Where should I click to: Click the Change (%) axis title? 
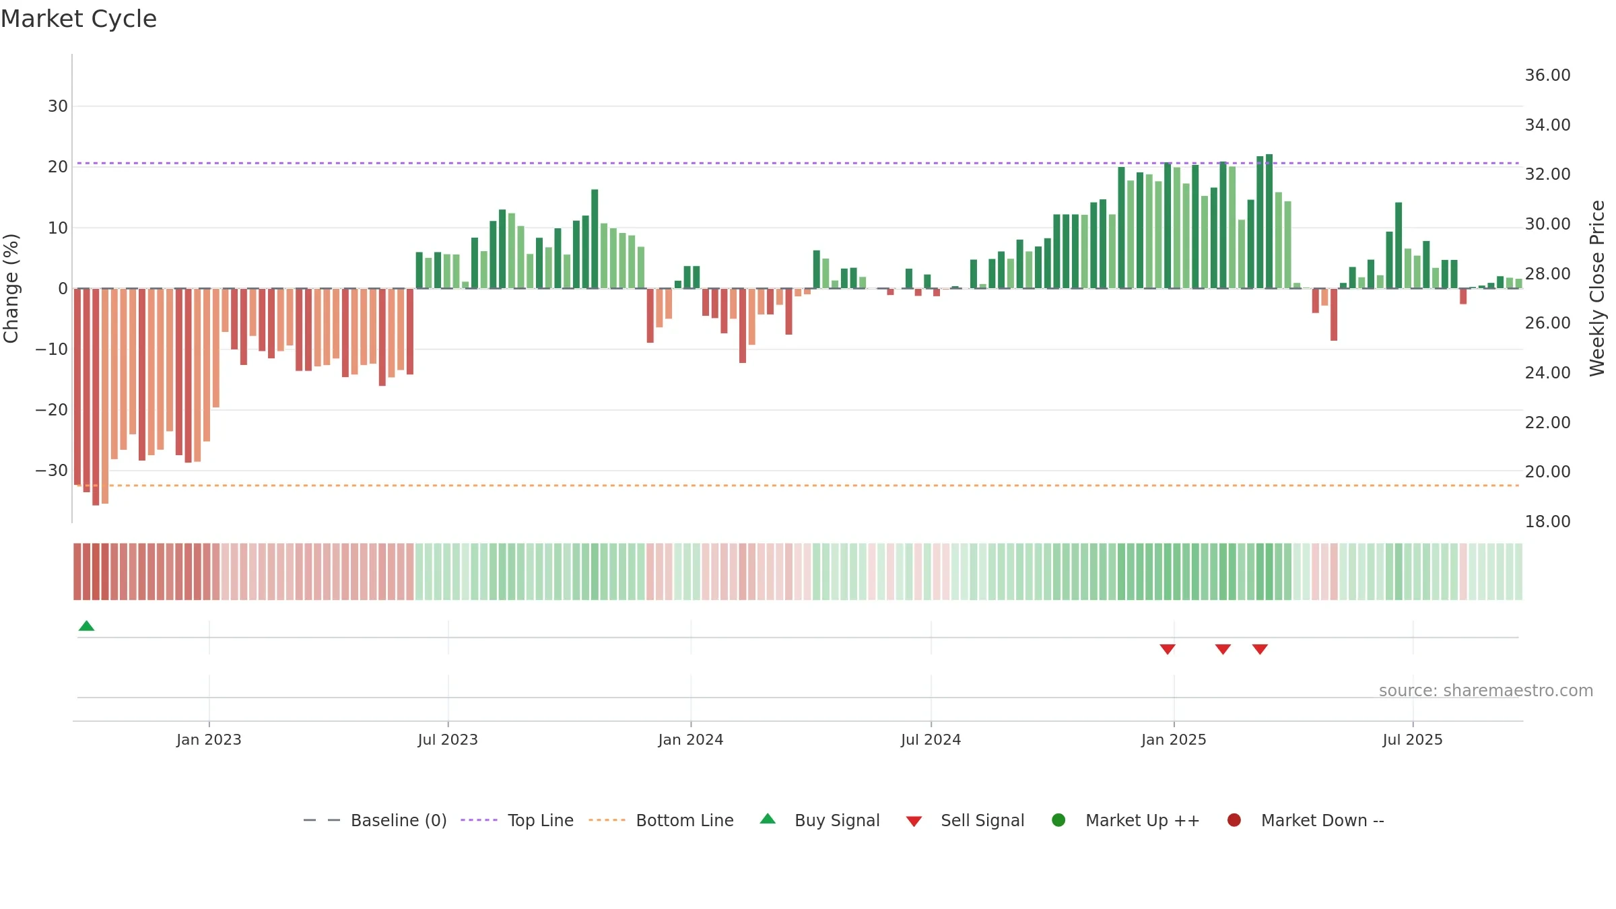pyautogui.click(x=11, y=288)
